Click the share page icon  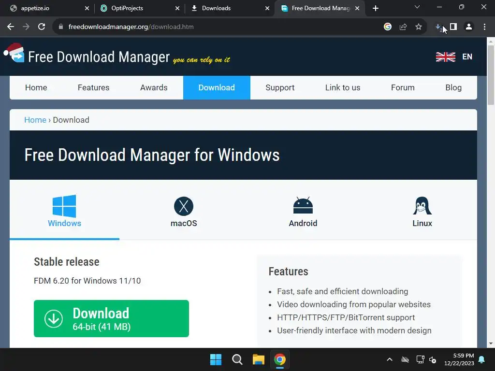click(x=403, y=27)
